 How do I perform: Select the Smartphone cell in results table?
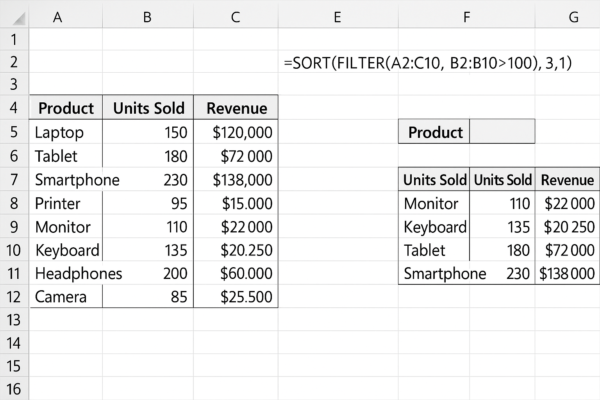(x=434, y=273)
